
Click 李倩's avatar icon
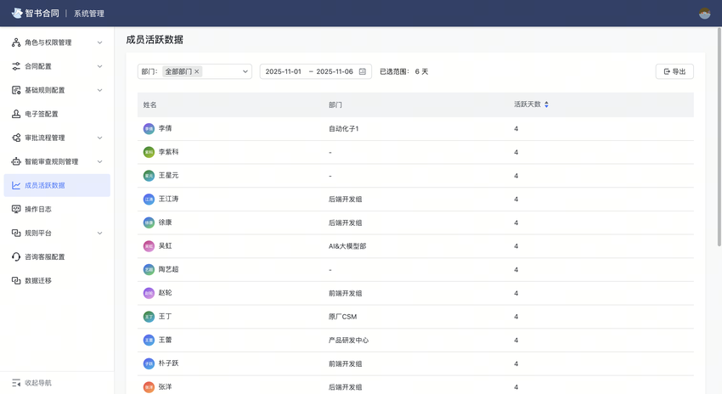(x=149, y=129)
